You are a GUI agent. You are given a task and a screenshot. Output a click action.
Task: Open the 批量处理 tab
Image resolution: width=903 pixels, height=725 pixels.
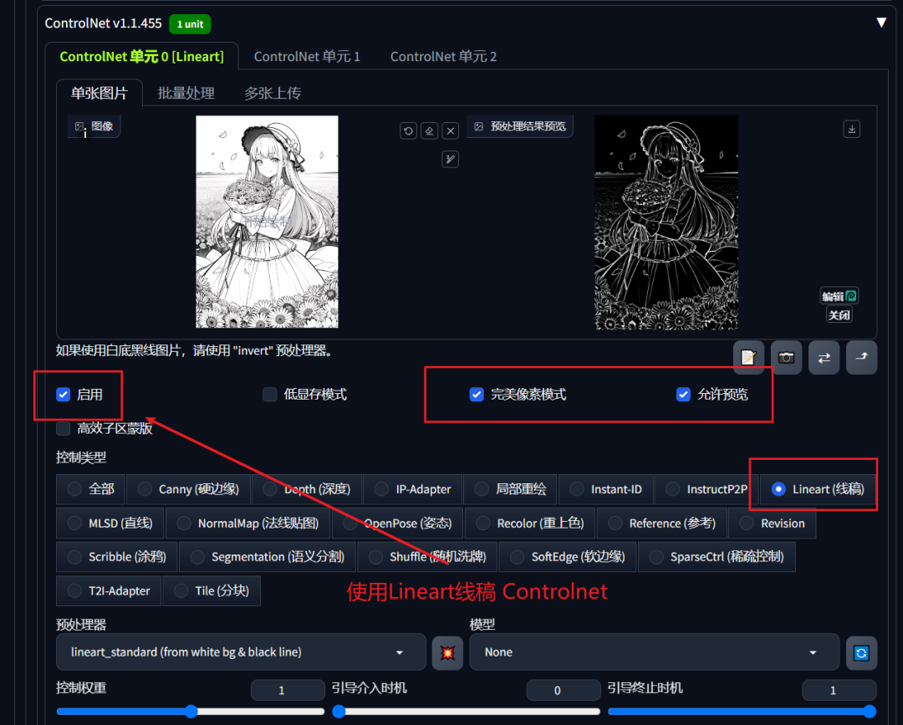tap(186, 93)
